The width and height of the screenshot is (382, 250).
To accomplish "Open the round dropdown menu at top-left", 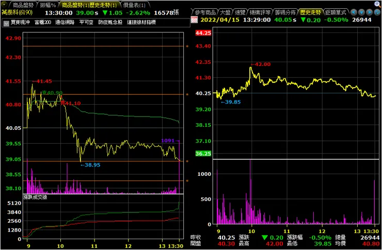I will [x=4, y=4].
